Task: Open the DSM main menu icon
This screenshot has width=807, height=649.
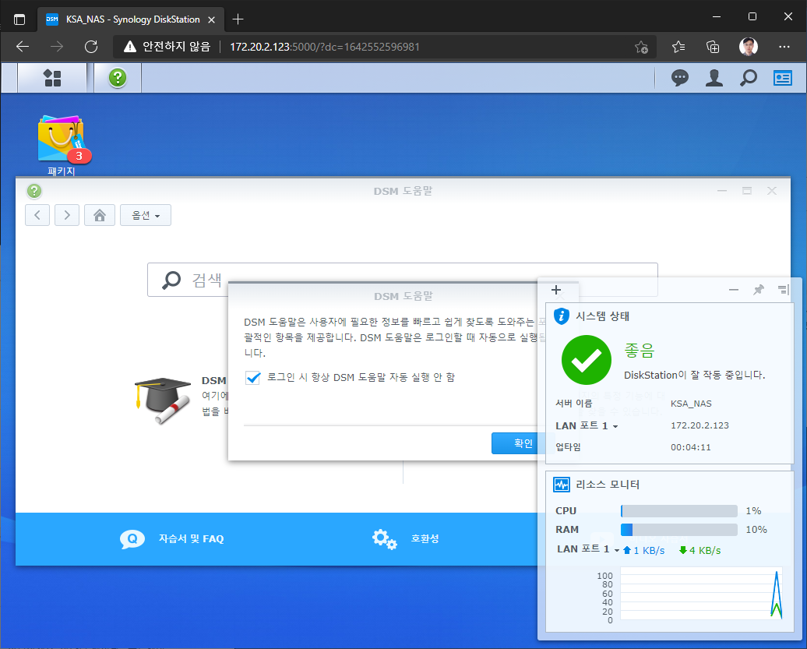Action: tap(52, 78)
